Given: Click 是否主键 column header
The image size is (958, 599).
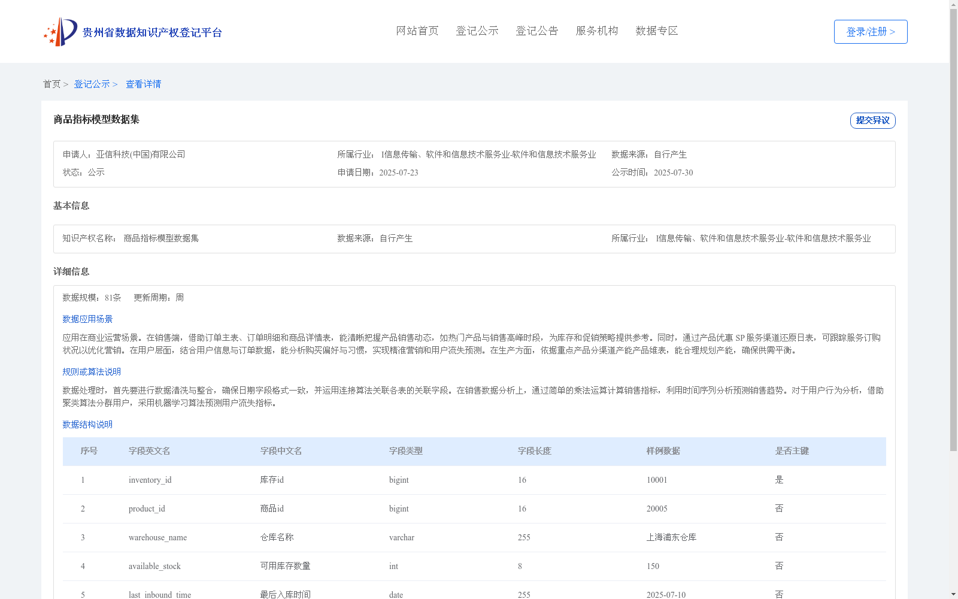Looking at the screenshot, I should click(x=792, y=451).
